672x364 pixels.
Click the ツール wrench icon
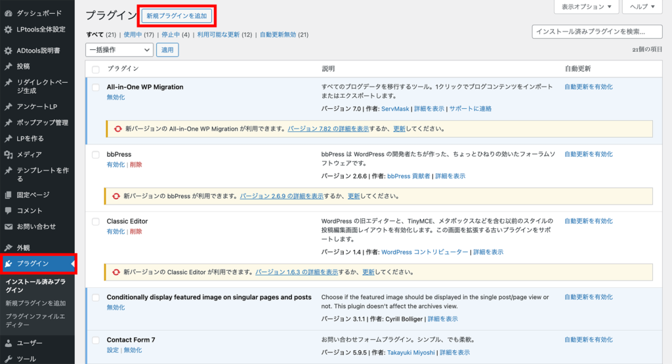coord(8,359)
